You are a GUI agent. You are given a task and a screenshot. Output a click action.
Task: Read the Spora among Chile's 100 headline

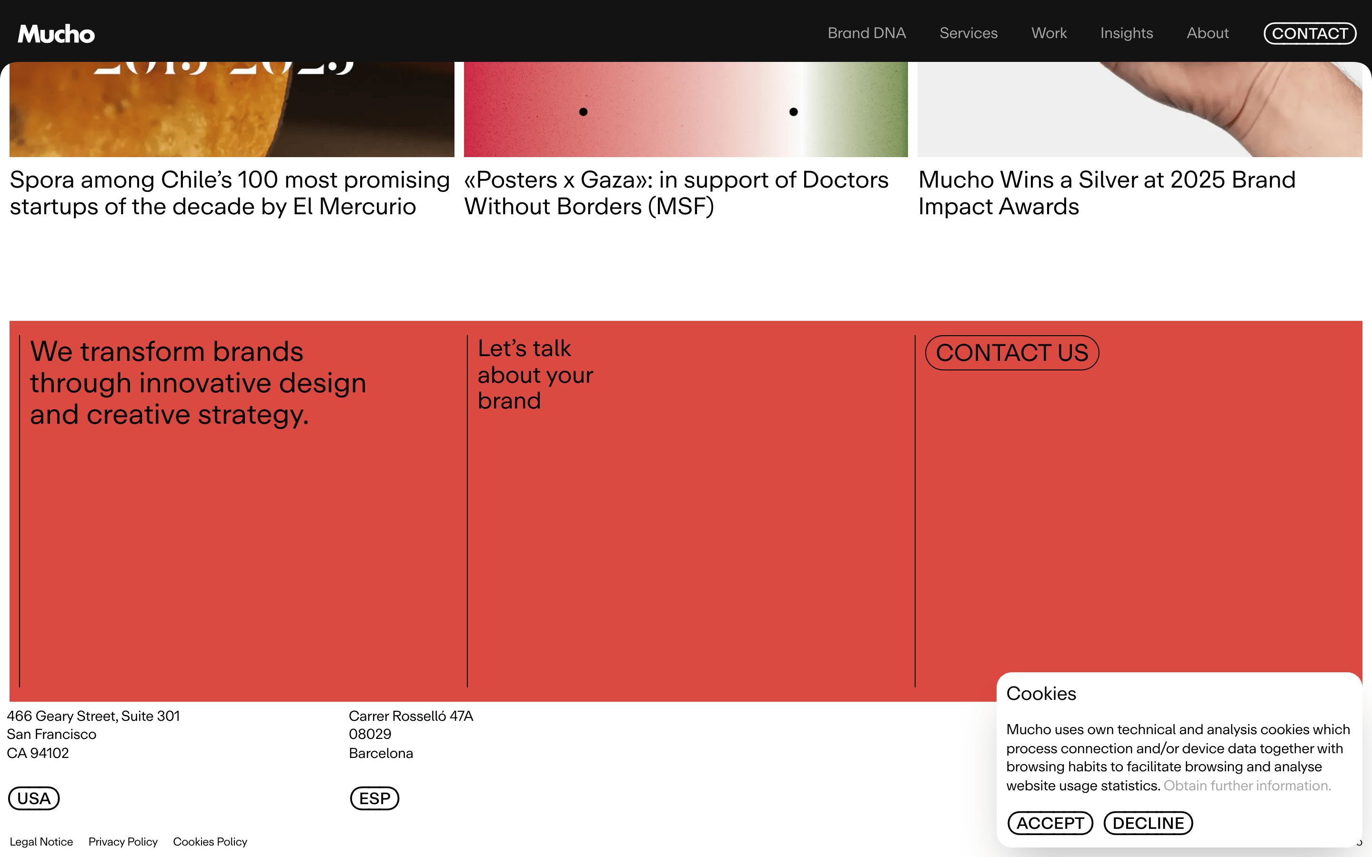click(230, 193)
